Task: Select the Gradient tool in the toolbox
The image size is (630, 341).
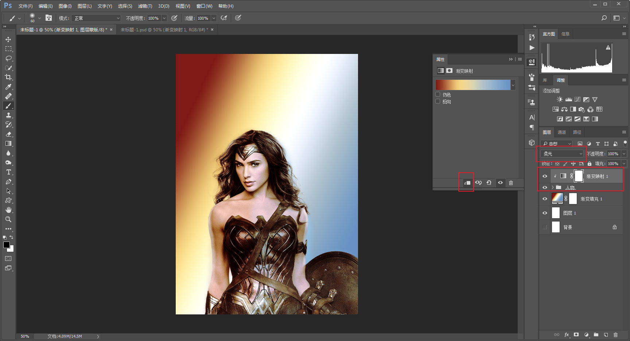Action: [8, 144]
